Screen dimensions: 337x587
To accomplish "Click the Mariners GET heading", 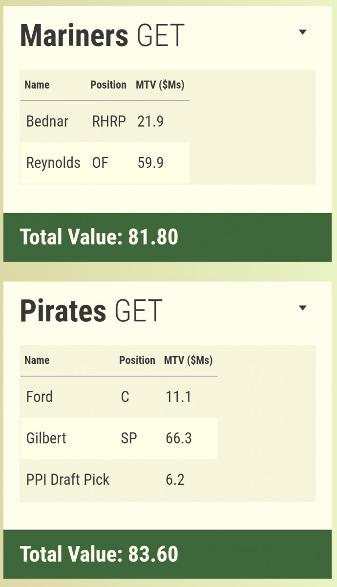I will 103,35.
